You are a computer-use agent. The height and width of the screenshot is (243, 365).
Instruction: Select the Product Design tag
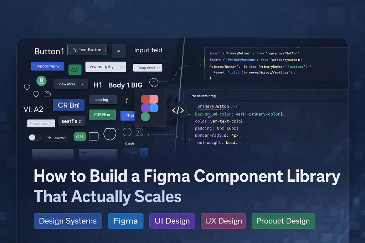[x=283, y=221]
